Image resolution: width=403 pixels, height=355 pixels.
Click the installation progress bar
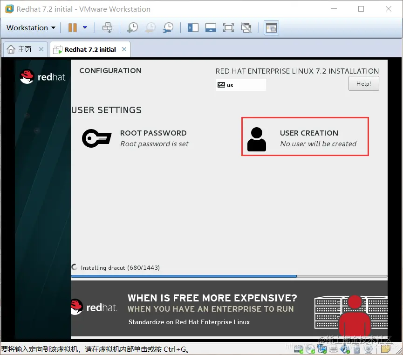click(229, 276)
